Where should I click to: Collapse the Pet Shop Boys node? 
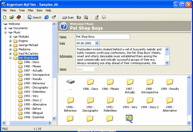11,58
